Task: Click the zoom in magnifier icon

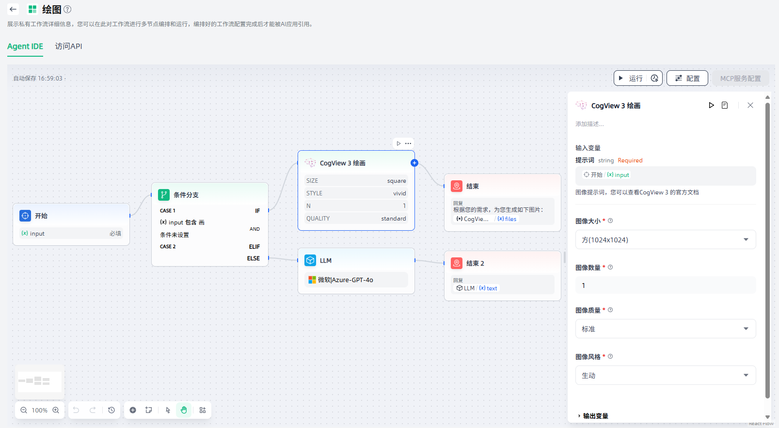Action: click(56, 410)
